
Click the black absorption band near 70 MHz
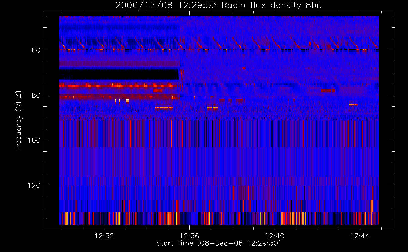point(119,74)
